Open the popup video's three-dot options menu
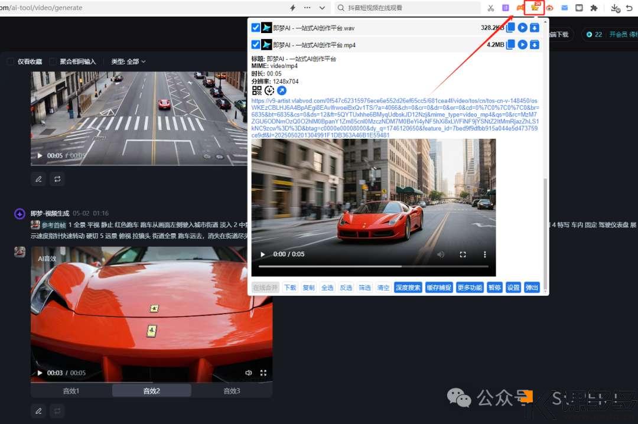 click(x=485, y=255)
